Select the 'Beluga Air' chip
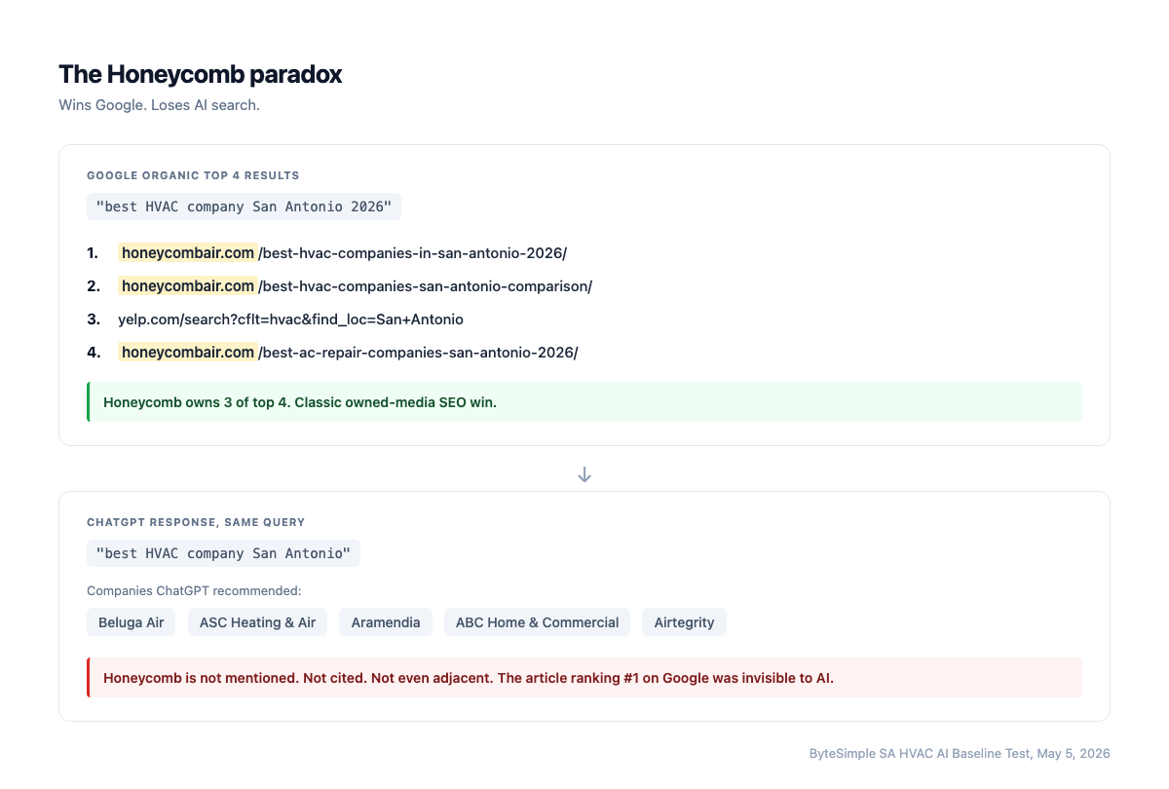 coord(131,622)
